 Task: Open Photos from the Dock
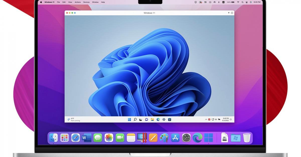[x=109, y=137]
